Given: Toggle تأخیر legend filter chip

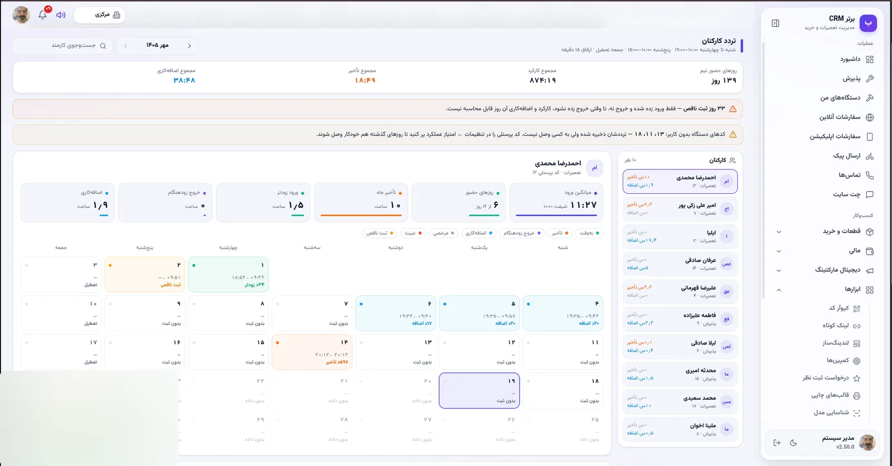Looking at the screenshot, I should click(x=560, y=233).
